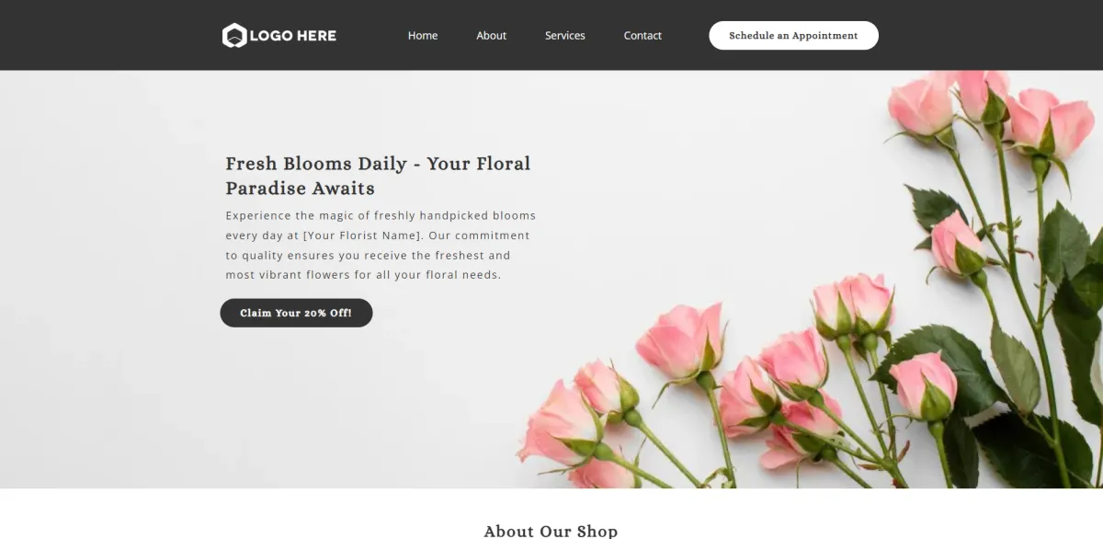Select the Fresh Blooms Daily heading
1103x539 pixels.
tap(378, 176)
